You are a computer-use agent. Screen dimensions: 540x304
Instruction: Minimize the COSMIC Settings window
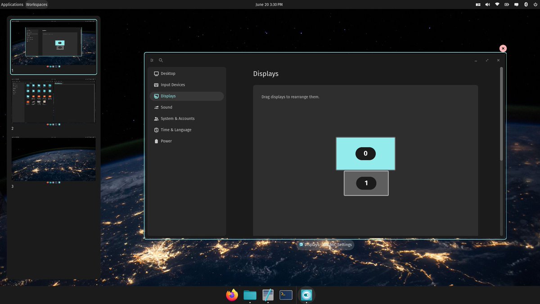(476, 60)
